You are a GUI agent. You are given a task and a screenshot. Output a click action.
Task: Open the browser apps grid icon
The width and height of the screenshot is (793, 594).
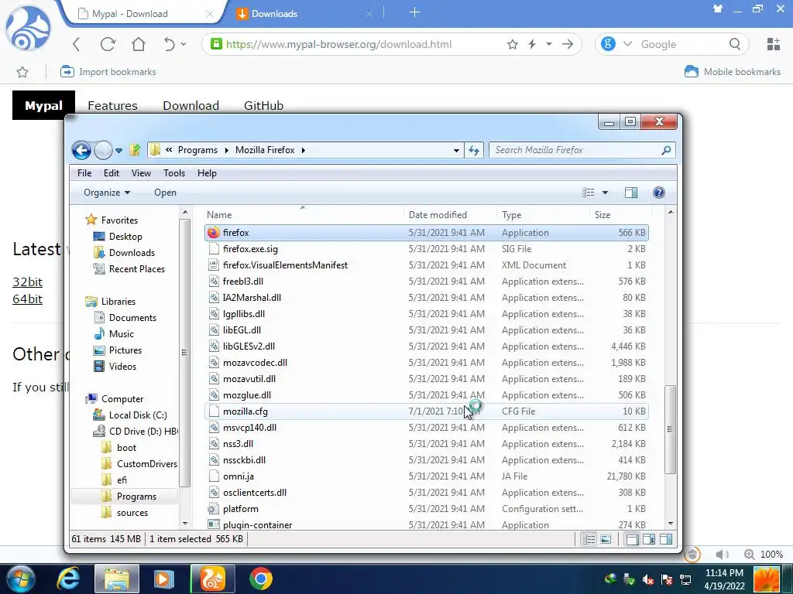point(774,44)
